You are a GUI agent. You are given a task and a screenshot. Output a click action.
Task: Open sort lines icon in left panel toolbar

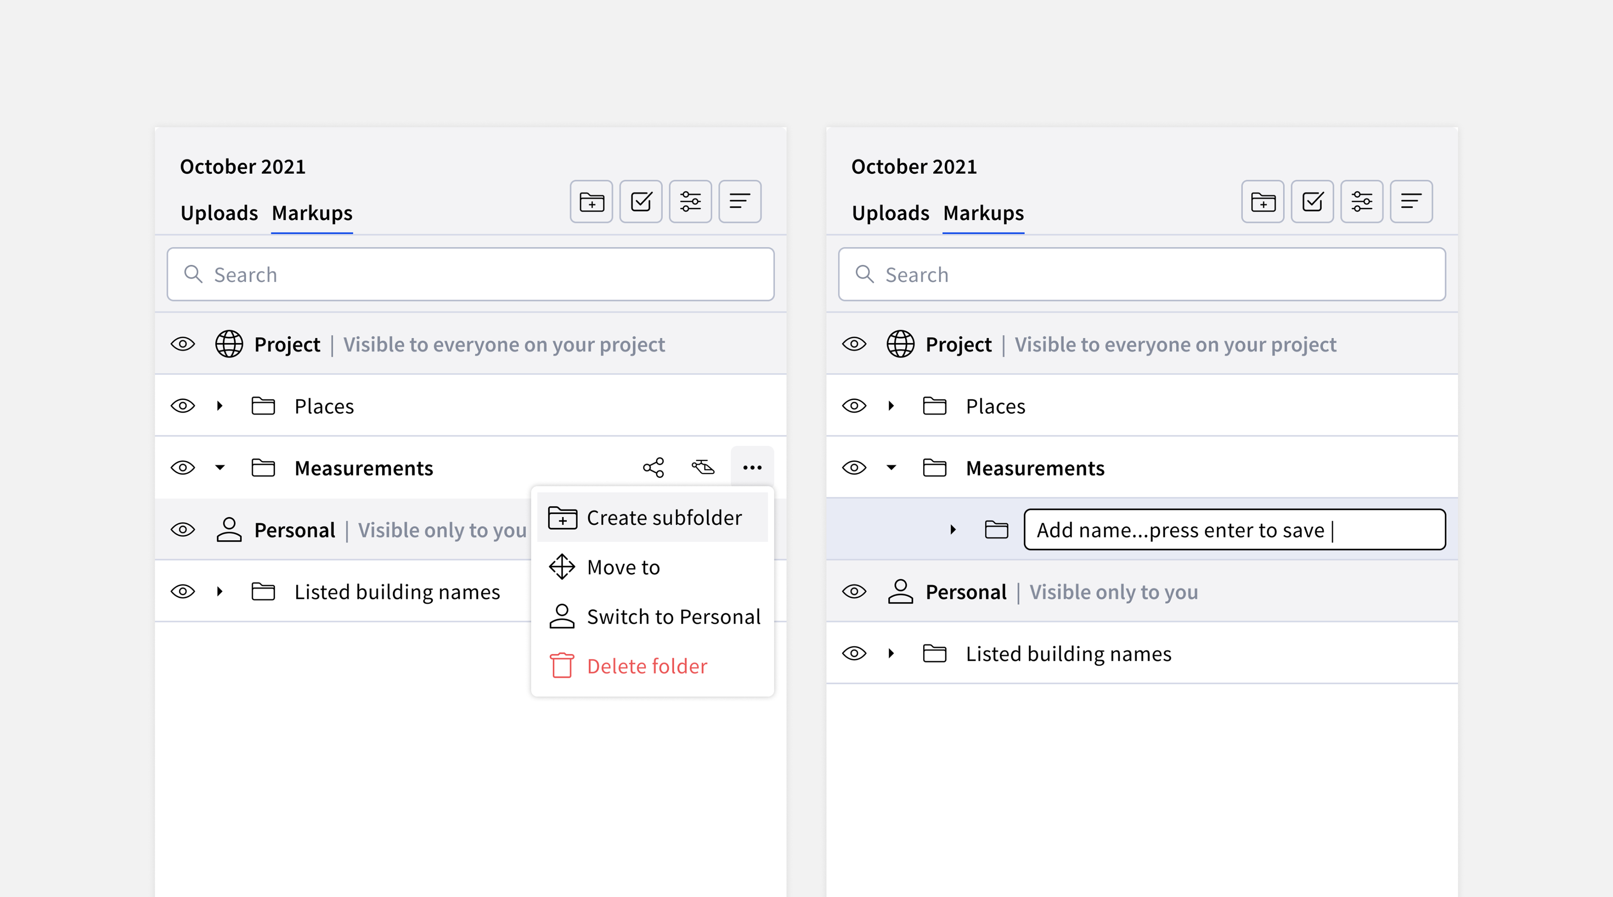(x=739, y=201)
